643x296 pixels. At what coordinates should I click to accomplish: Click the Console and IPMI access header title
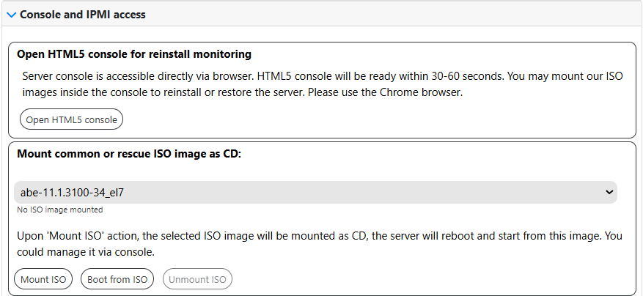(82, 15)
